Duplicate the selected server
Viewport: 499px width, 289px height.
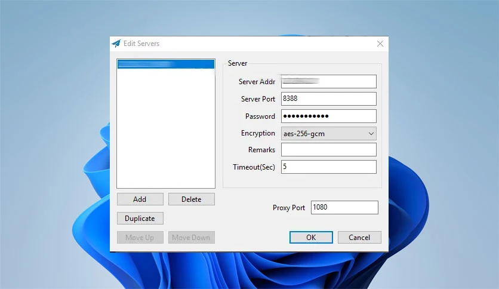(140, 219)
